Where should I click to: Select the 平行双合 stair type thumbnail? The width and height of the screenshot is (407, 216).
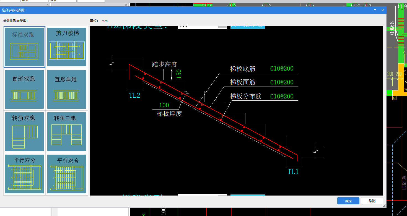(x=67, y=174)
